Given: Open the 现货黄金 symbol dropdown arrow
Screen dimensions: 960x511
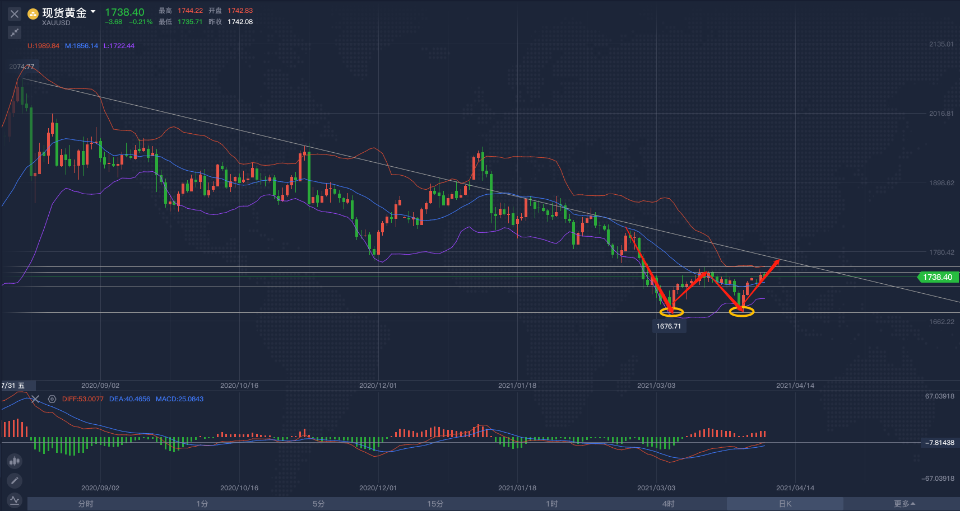Looking at the screenshot, I should tap(93, 11).
